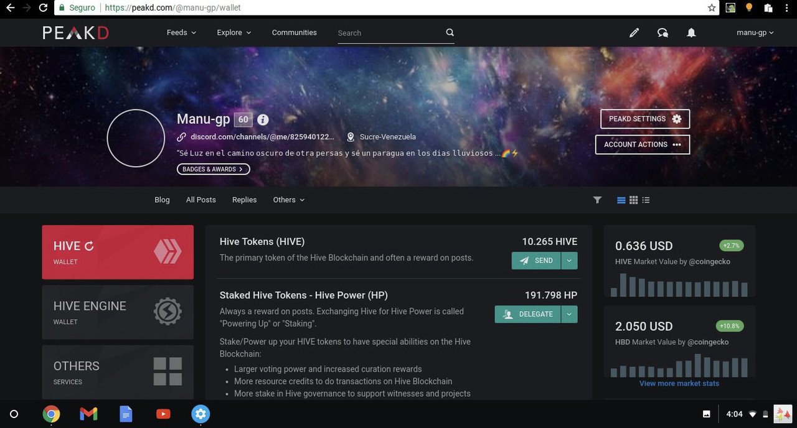Click the +2.7% HIVE change badge
The image size is (797, 428).
point(732,246)
